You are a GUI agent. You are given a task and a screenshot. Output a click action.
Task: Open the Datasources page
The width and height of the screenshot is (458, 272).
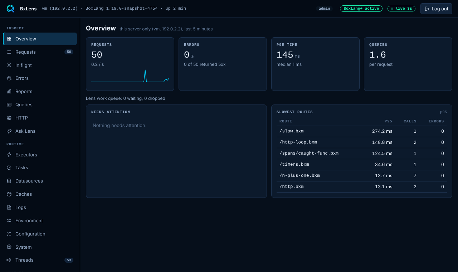40,181
